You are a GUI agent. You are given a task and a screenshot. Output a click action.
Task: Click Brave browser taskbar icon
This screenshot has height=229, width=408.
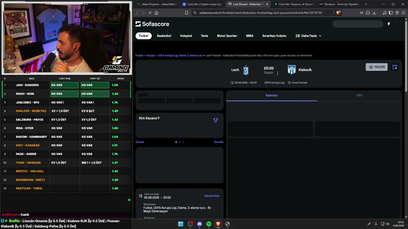pyautogui.click(x=218, y=224)
